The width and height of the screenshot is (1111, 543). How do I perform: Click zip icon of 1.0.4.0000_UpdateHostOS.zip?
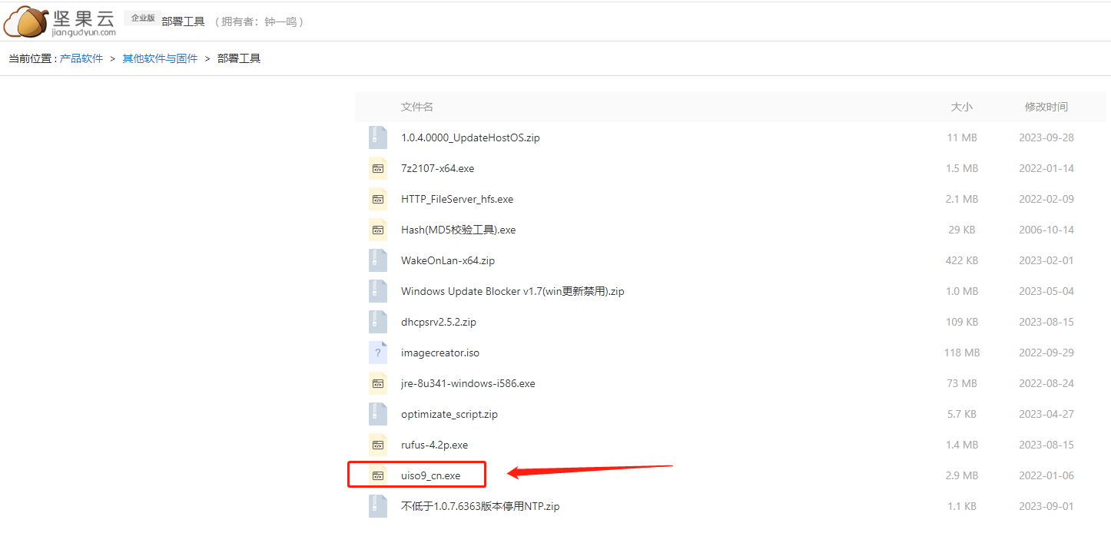pos(378,137)
